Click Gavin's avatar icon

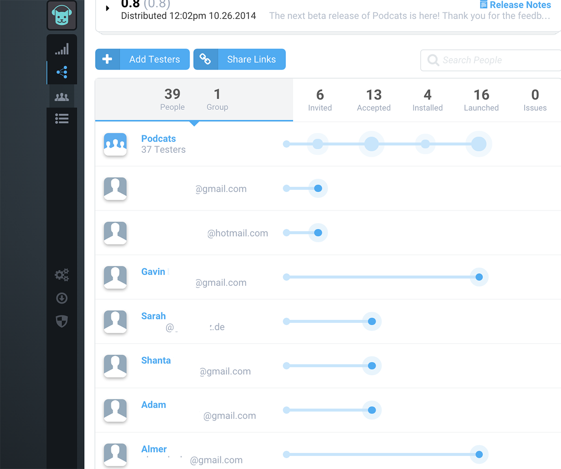[115, 277]
